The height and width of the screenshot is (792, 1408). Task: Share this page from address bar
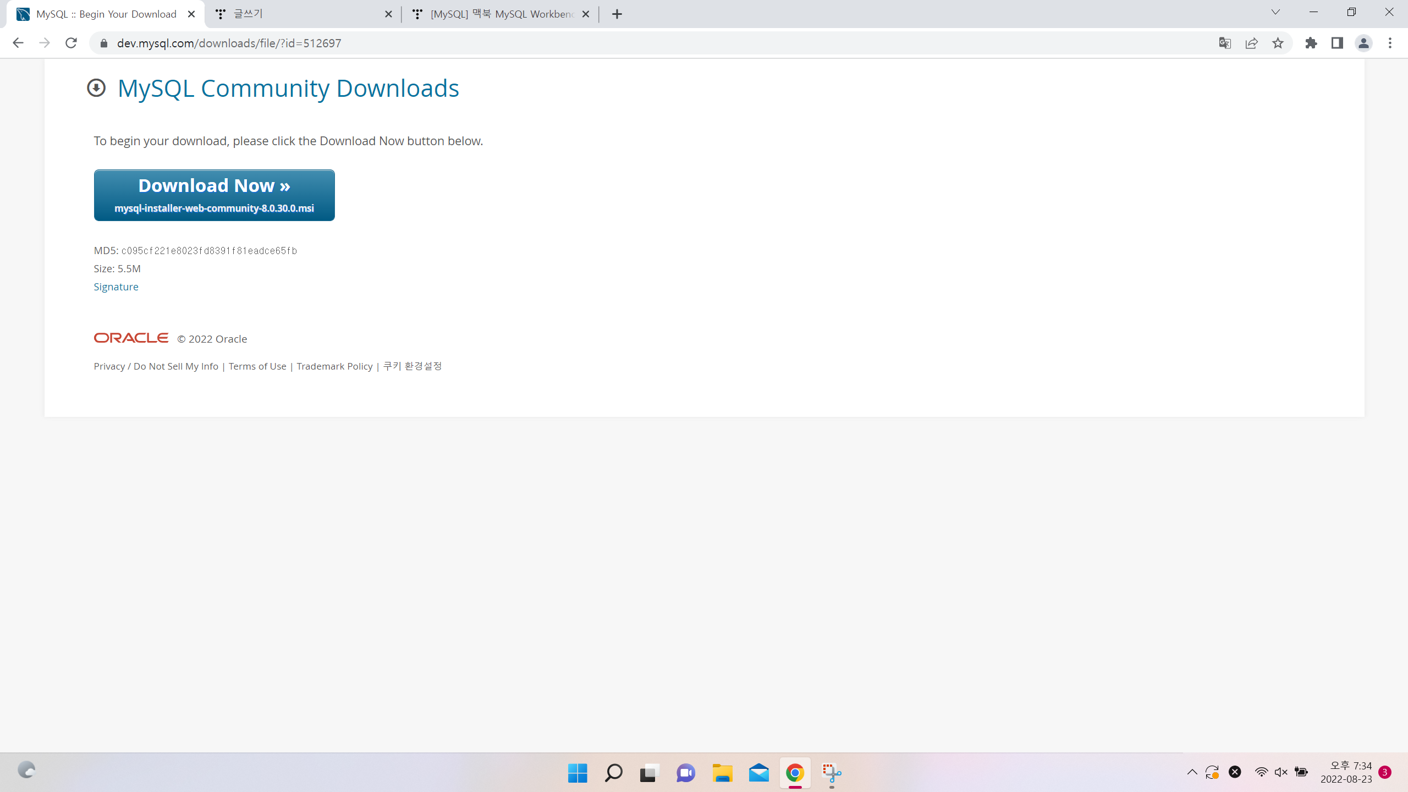coord(1251,43)
